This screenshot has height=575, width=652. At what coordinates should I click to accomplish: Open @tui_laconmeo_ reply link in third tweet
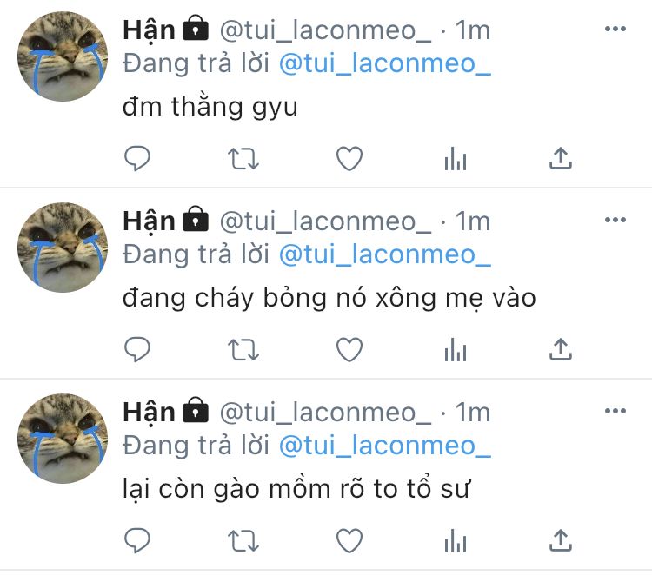click(384, 446)
